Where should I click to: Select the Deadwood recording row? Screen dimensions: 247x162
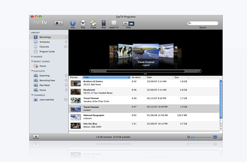click(x=144, y=92)
